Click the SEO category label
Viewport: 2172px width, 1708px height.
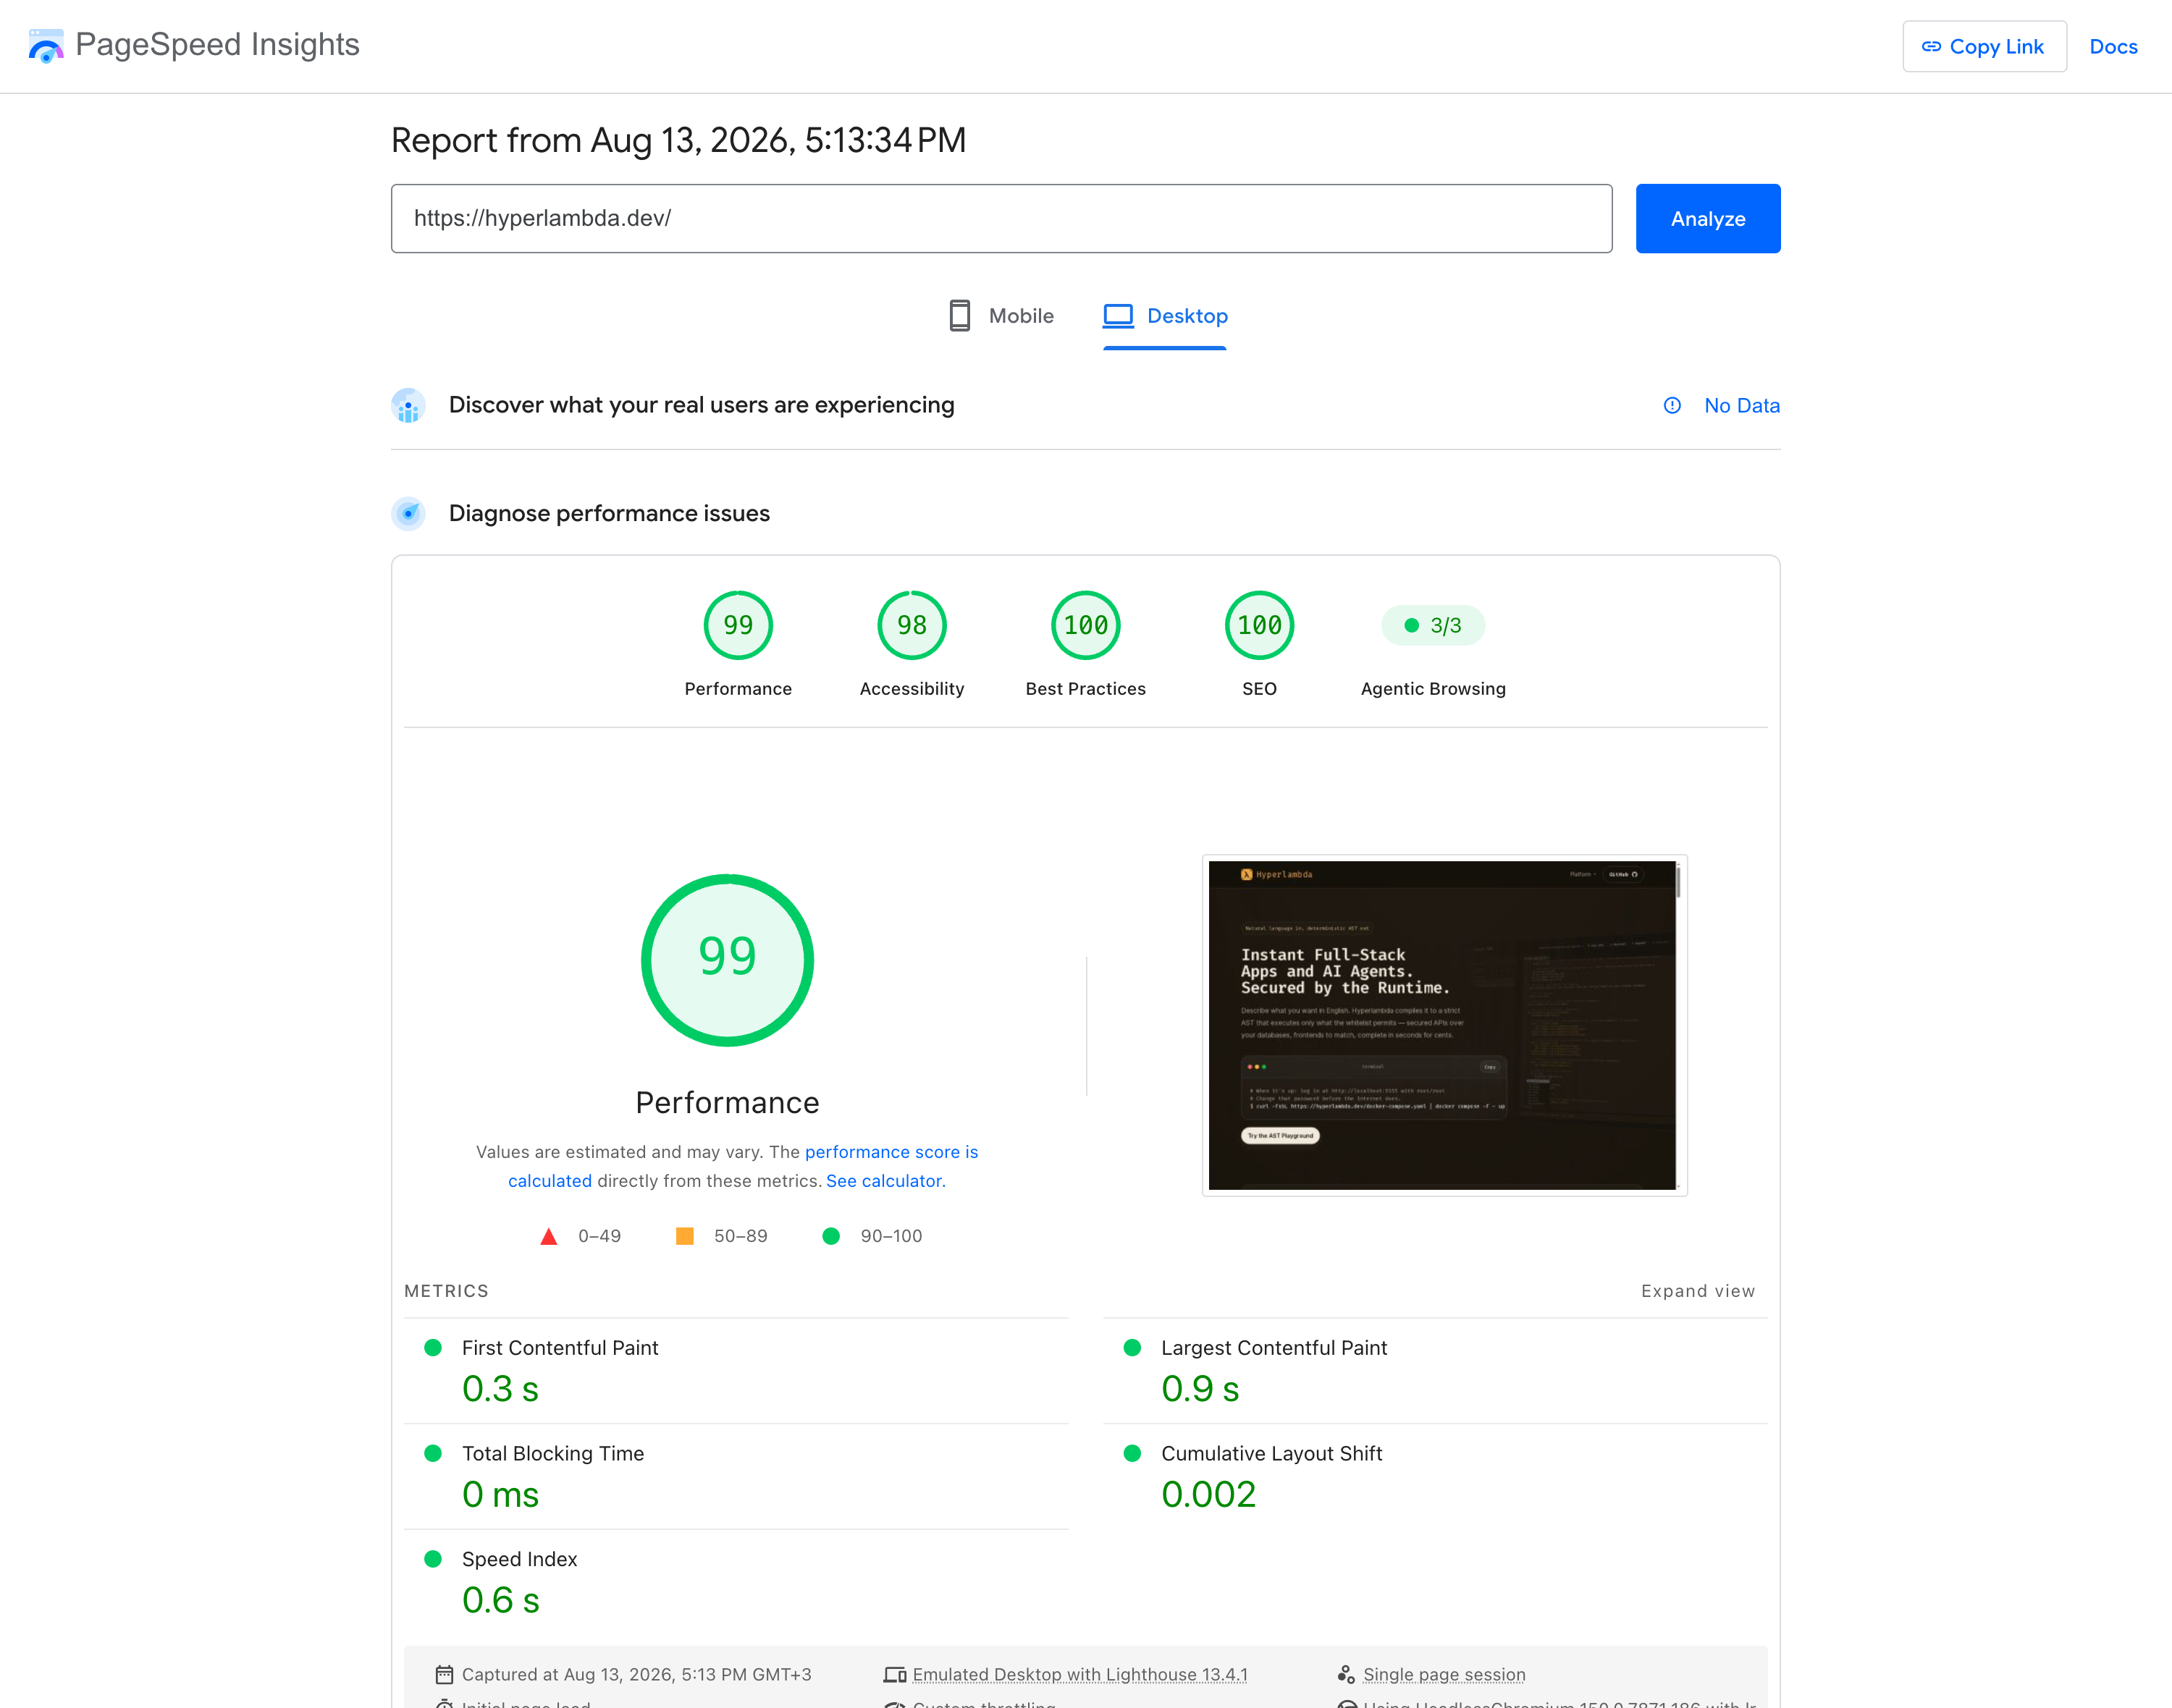click(1260, 689)
